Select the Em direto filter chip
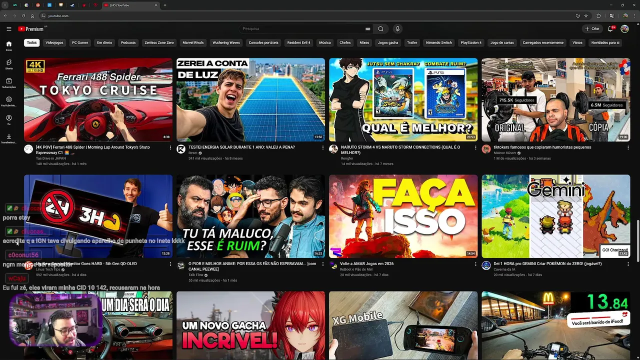Viewport: 640px width, 360px height. 104,42
